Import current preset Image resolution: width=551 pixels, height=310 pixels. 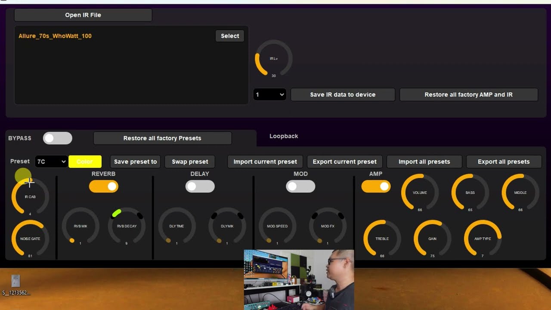click(x=265, y=161)
